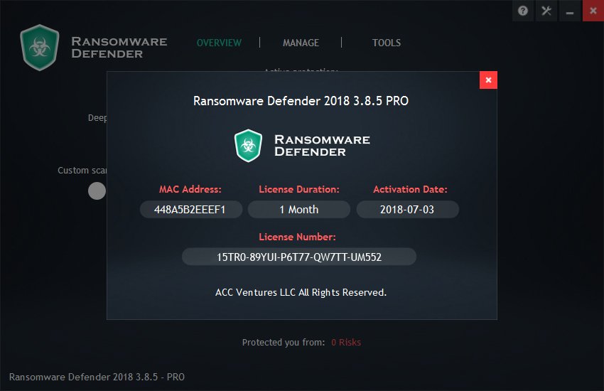Close the About dialog with red X
The width and height of the screenshot is (604, 391).
488,80
